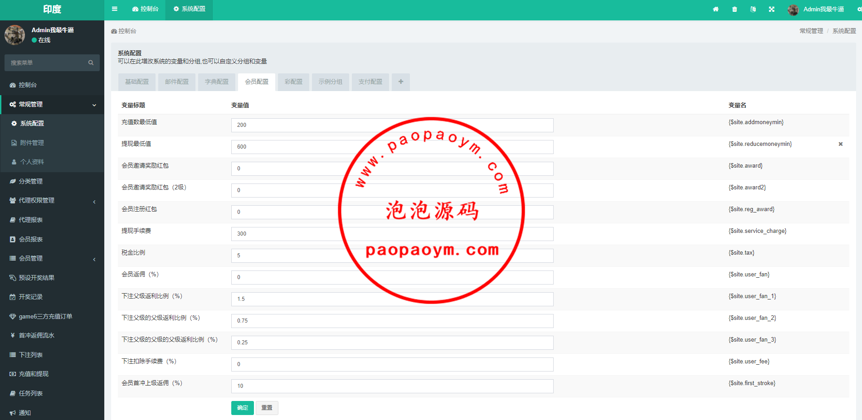Click the trash clear-cache icon
862x420 pixels.
pos(735,9)
